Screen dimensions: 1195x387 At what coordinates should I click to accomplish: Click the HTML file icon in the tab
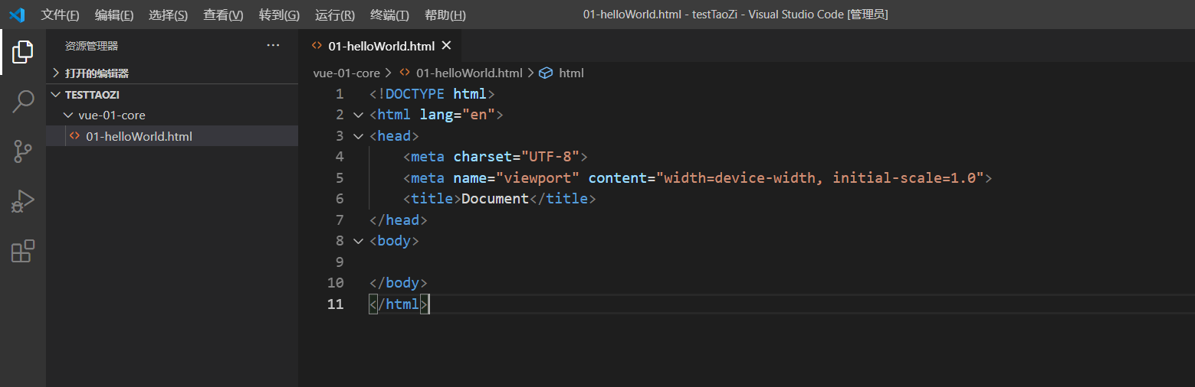pyautogui.click(x=317, y=46)
